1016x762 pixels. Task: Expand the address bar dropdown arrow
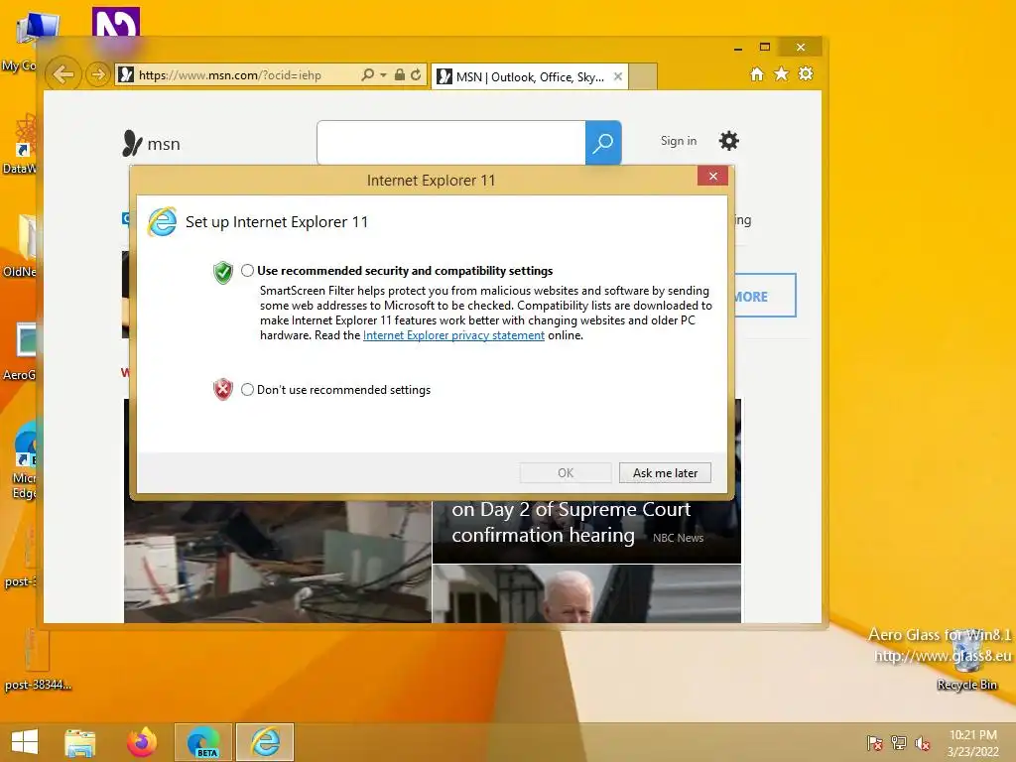(383, 75)
